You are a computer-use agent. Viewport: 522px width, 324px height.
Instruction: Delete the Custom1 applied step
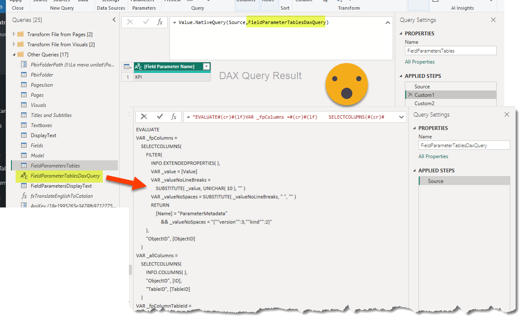click(410, 95)
